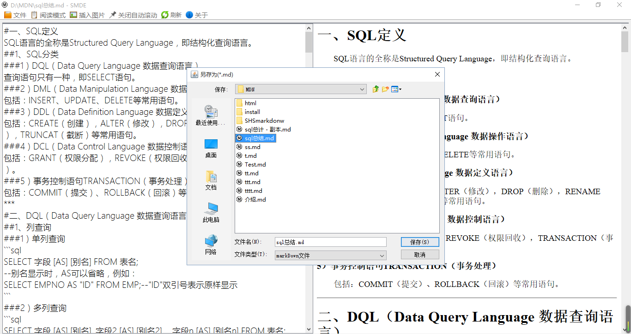Click the create new folder icon
The image size is (631, 334).
(385, 89)
